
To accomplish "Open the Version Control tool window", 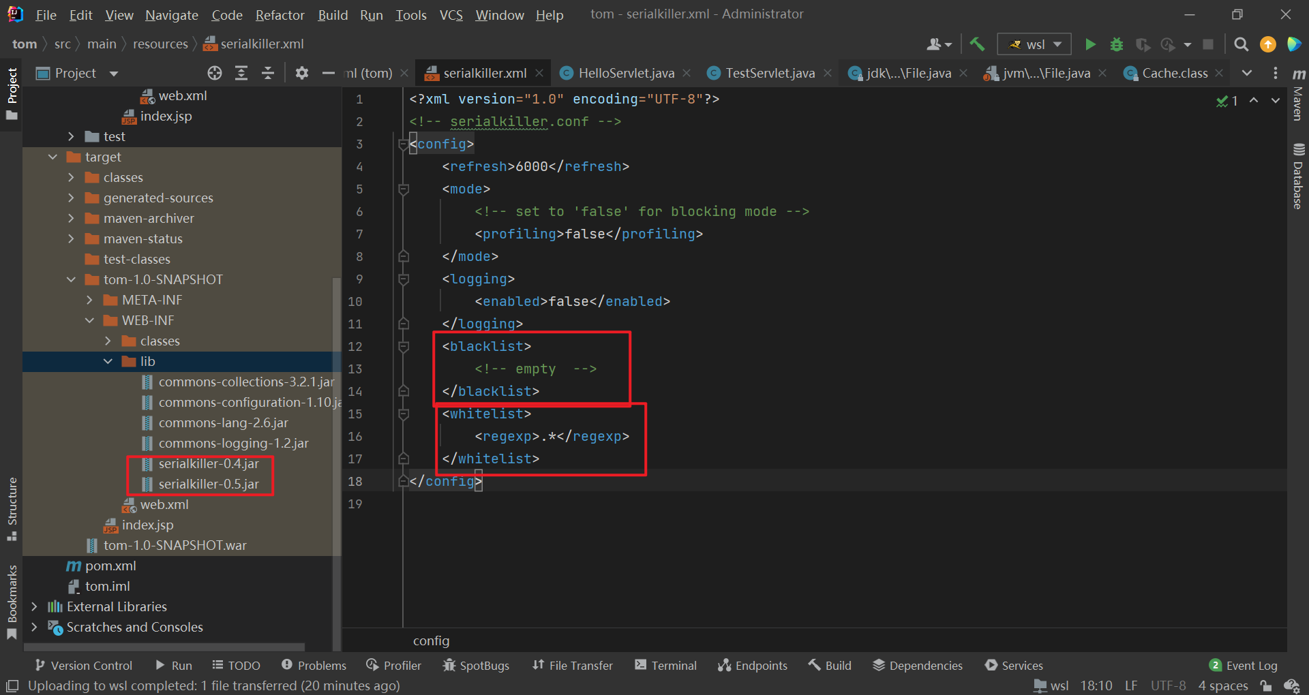I will coord(84,666).
